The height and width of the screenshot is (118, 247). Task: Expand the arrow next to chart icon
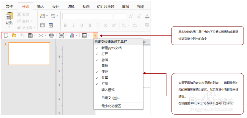(77, 35)
